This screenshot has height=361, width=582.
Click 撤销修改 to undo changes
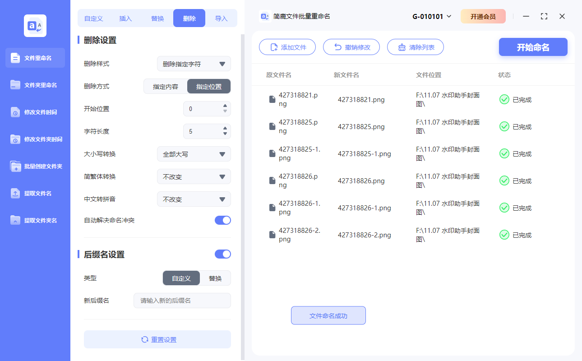(x=351, y=47)
